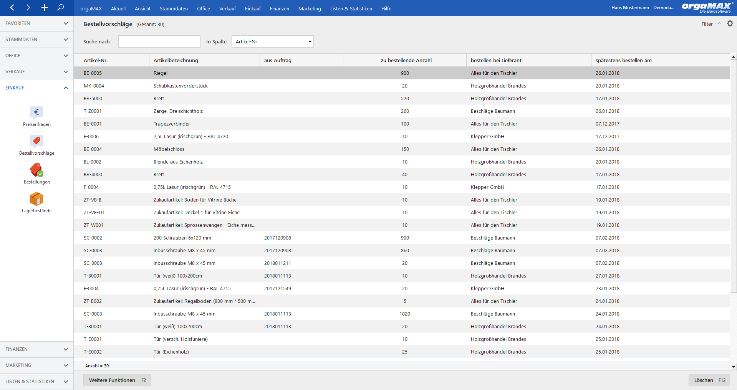Click the orgaMAX logo
The width and height of the screenshot is (737, 390).
point(707,7)
